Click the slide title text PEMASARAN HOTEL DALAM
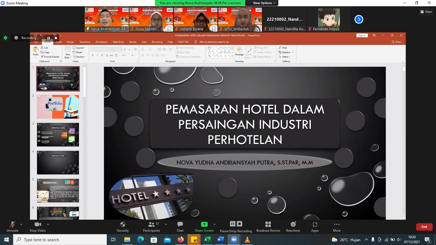The height and width of the screenshot is (245, 436). click(245, 109)
